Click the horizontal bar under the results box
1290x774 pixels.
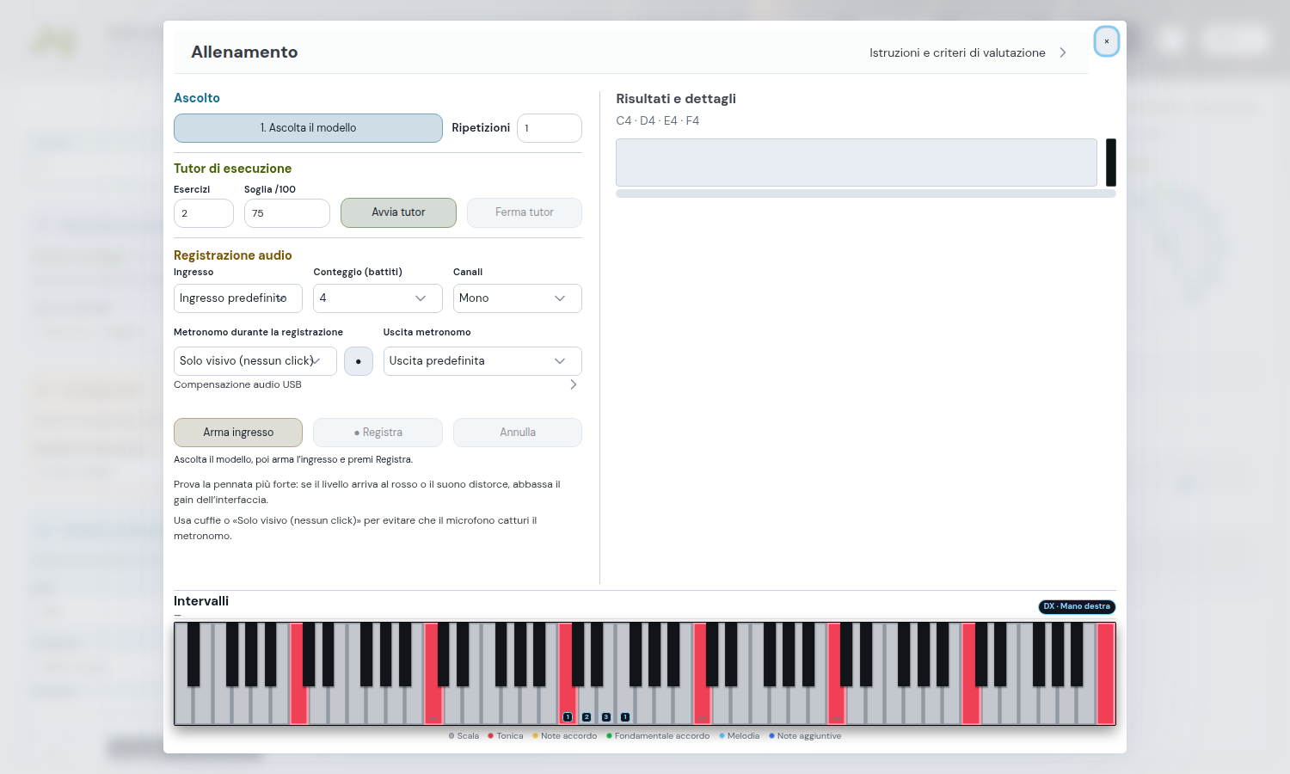pyautogui.click(x=866, y=194)
